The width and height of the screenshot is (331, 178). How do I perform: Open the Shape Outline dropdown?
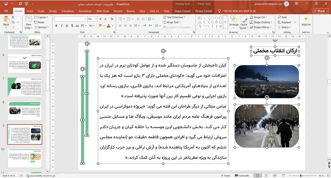tap(261, 22)
